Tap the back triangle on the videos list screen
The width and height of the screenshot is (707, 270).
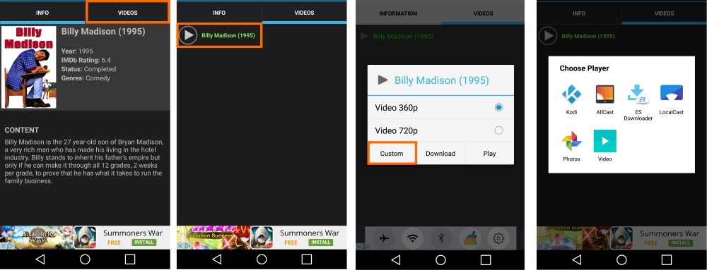click(217, 259)
